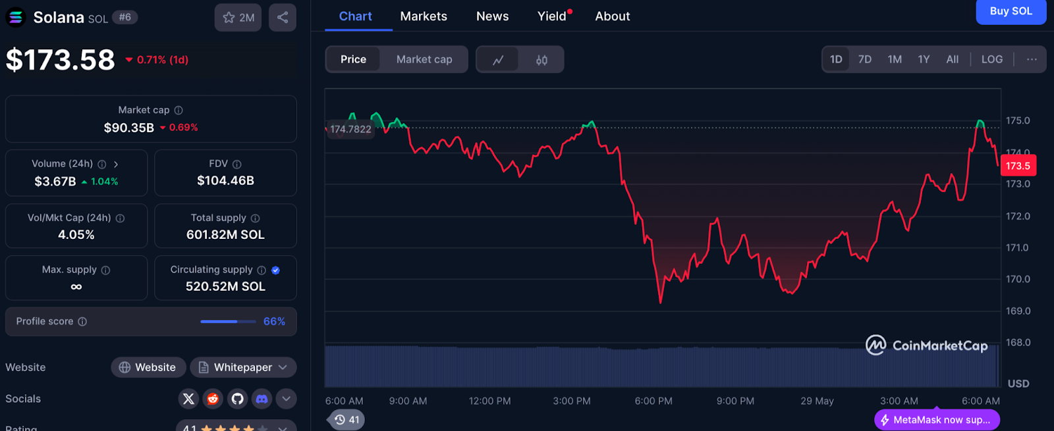Select the Price chart toggle
Image resolution: width=1054 pixels, height=431 pixels.
353,59
